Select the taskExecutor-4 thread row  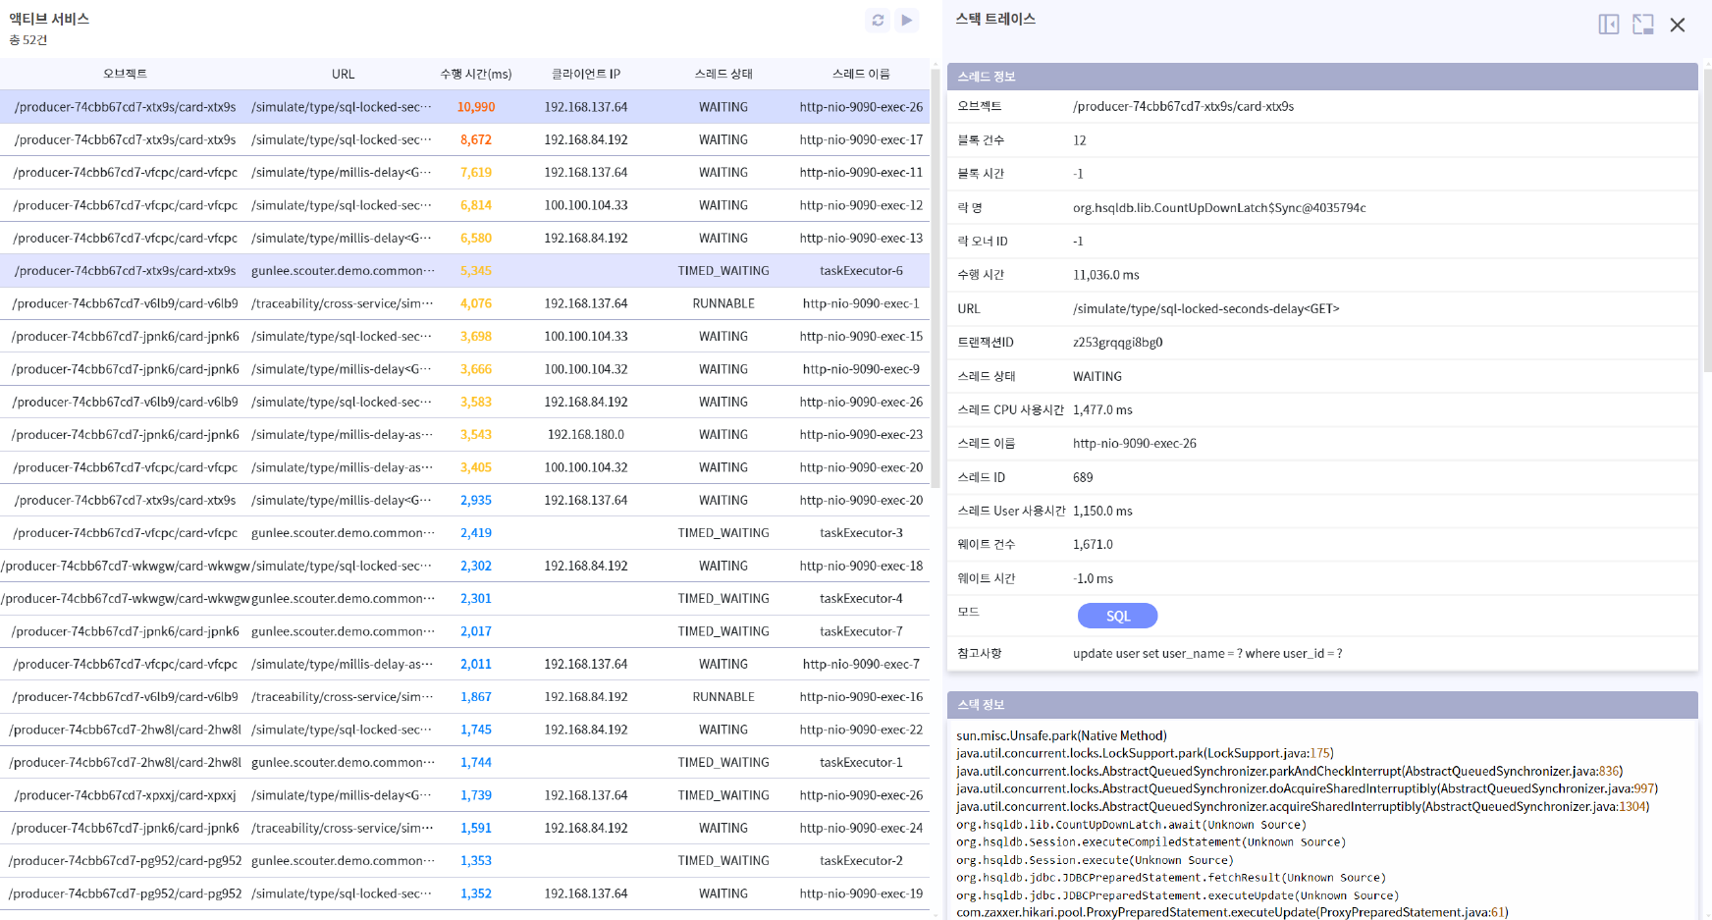click(x=464, y=598)
